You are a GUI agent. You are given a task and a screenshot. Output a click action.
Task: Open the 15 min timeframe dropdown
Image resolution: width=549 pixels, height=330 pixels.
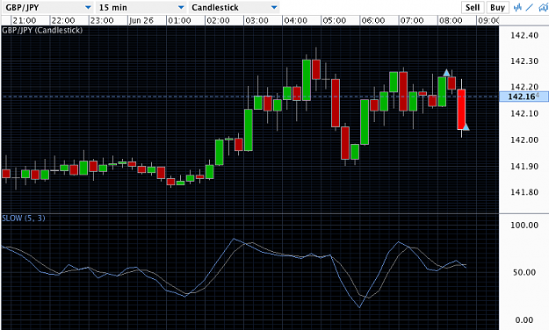(141, 7)
